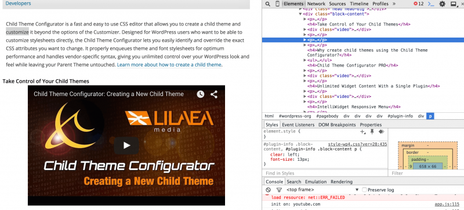
Task: Click the 'clear: left;' CSS declaration
Action: (285, 154)
